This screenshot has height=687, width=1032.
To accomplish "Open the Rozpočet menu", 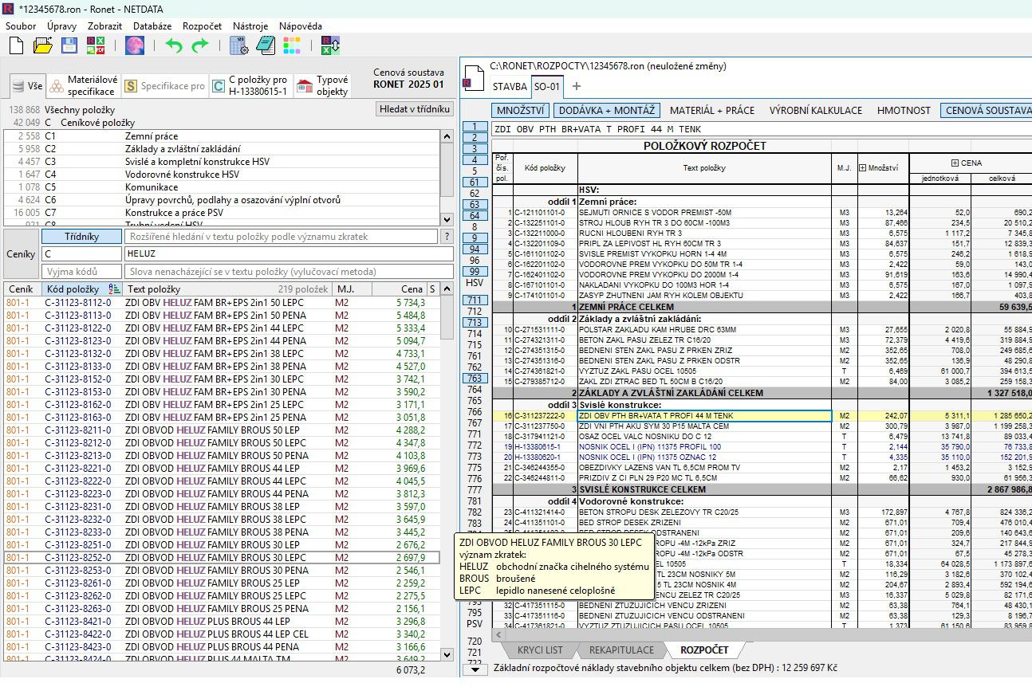I will coord(202,26).
